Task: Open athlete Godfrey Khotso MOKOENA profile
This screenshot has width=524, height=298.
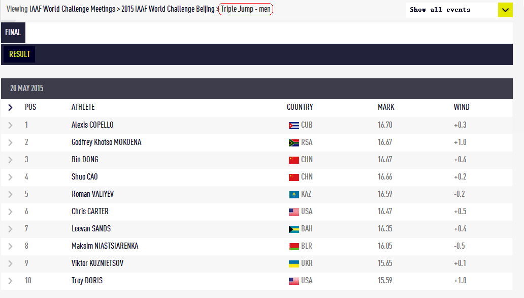Action: 106,142
